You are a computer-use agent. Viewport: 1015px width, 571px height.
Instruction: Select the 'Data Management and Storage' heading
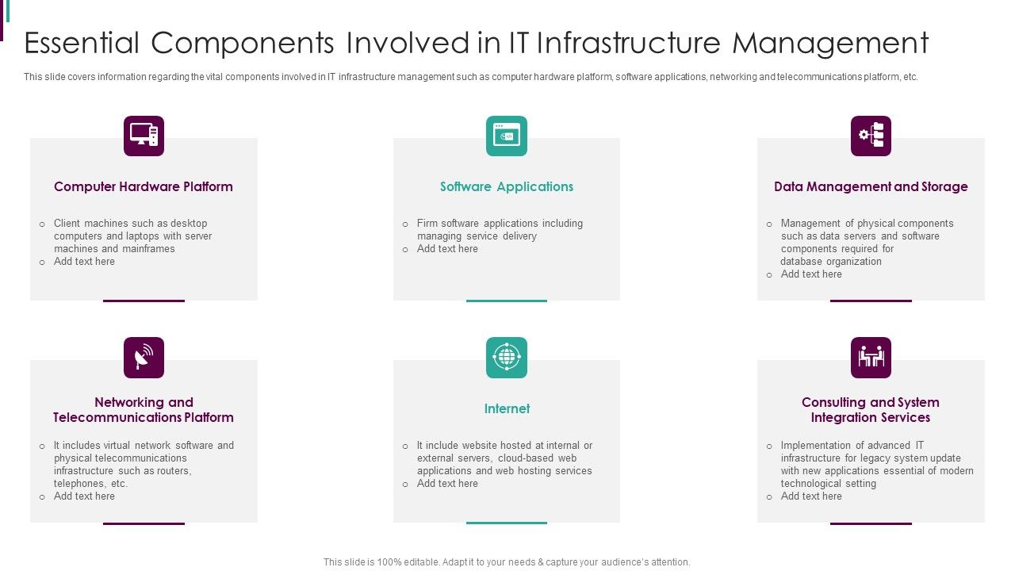coord(871,186)
